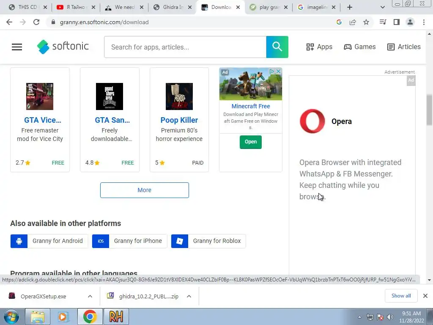Screen dimensions: 433x325
Task: Click the Softonic logo
Action: pos(63,47)
